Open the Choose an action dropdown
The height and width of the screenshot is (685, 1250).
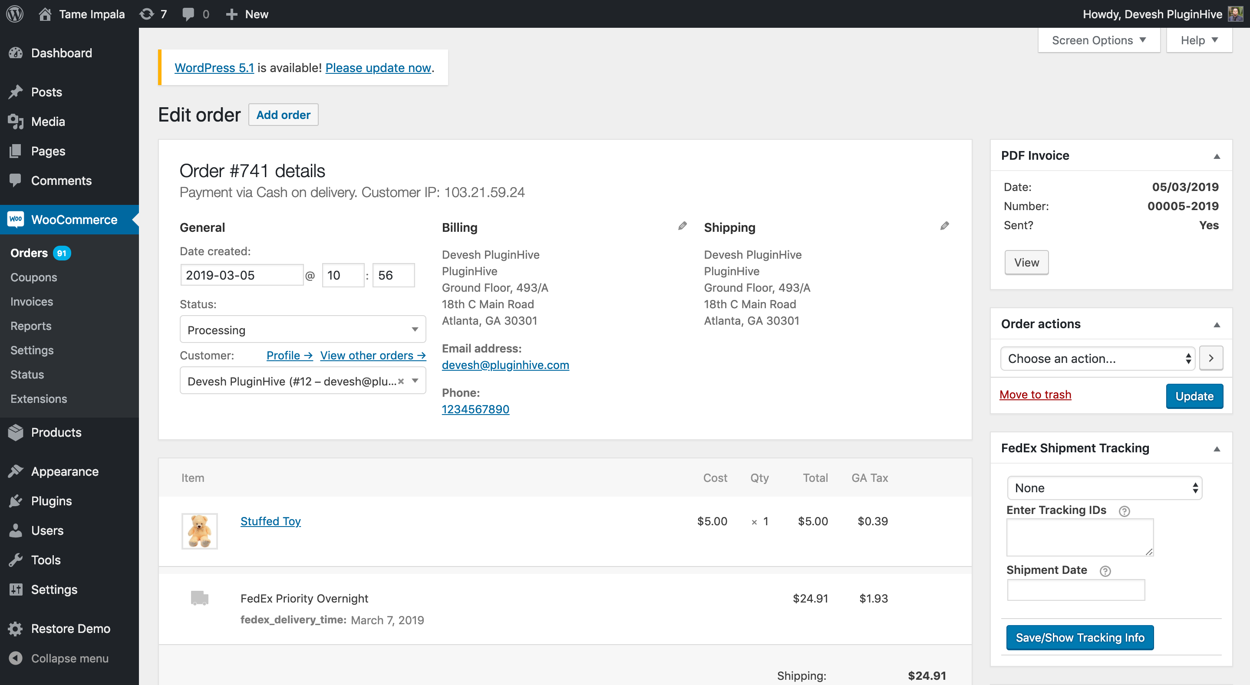(x=1098, y=359)
